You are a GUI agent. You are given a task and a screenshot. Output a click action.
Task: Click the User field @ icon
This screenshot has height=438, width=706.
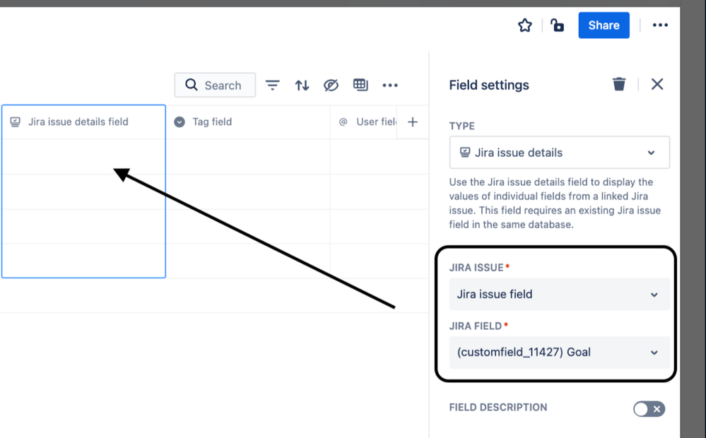(x=343, y=122)
